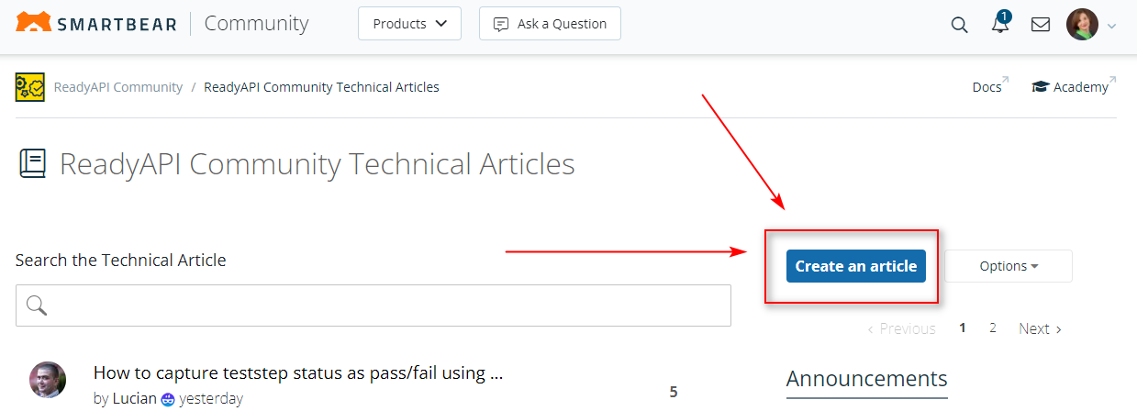Open the teststep status pass/fail article

point(297,372)
